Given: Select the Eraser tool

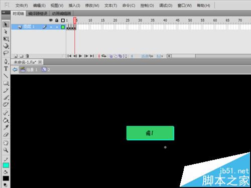Looking at the screenshot, I should click(6, 134).
